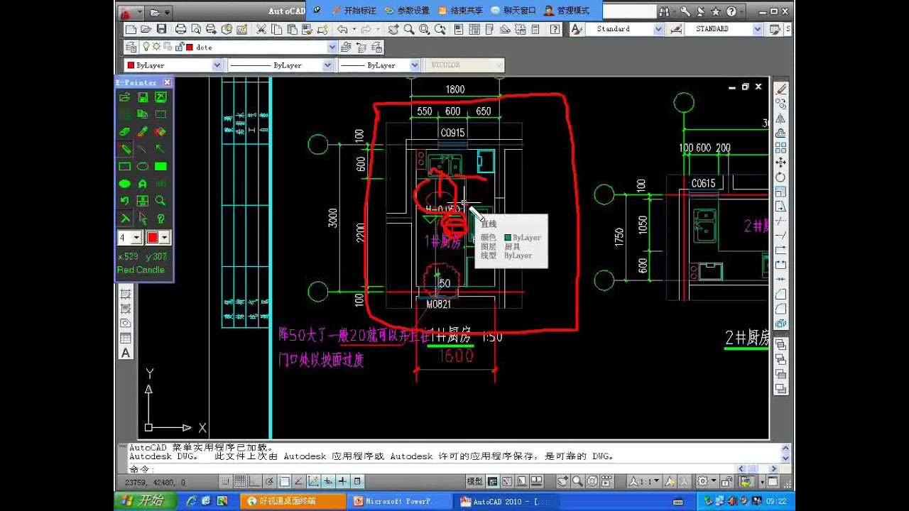Select the hollow rectangle tool in E-Pointer

coord(124,166)
